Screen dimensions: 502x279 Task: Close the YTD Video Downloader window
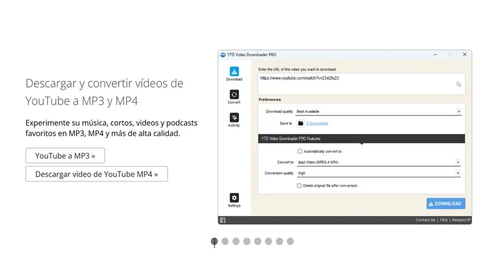tap(464, 55)
